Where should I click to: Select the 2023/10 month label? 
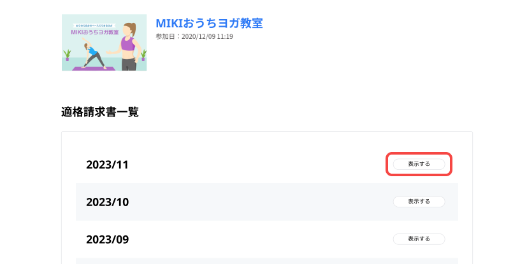pyautogui.click(x=107, y=202)
